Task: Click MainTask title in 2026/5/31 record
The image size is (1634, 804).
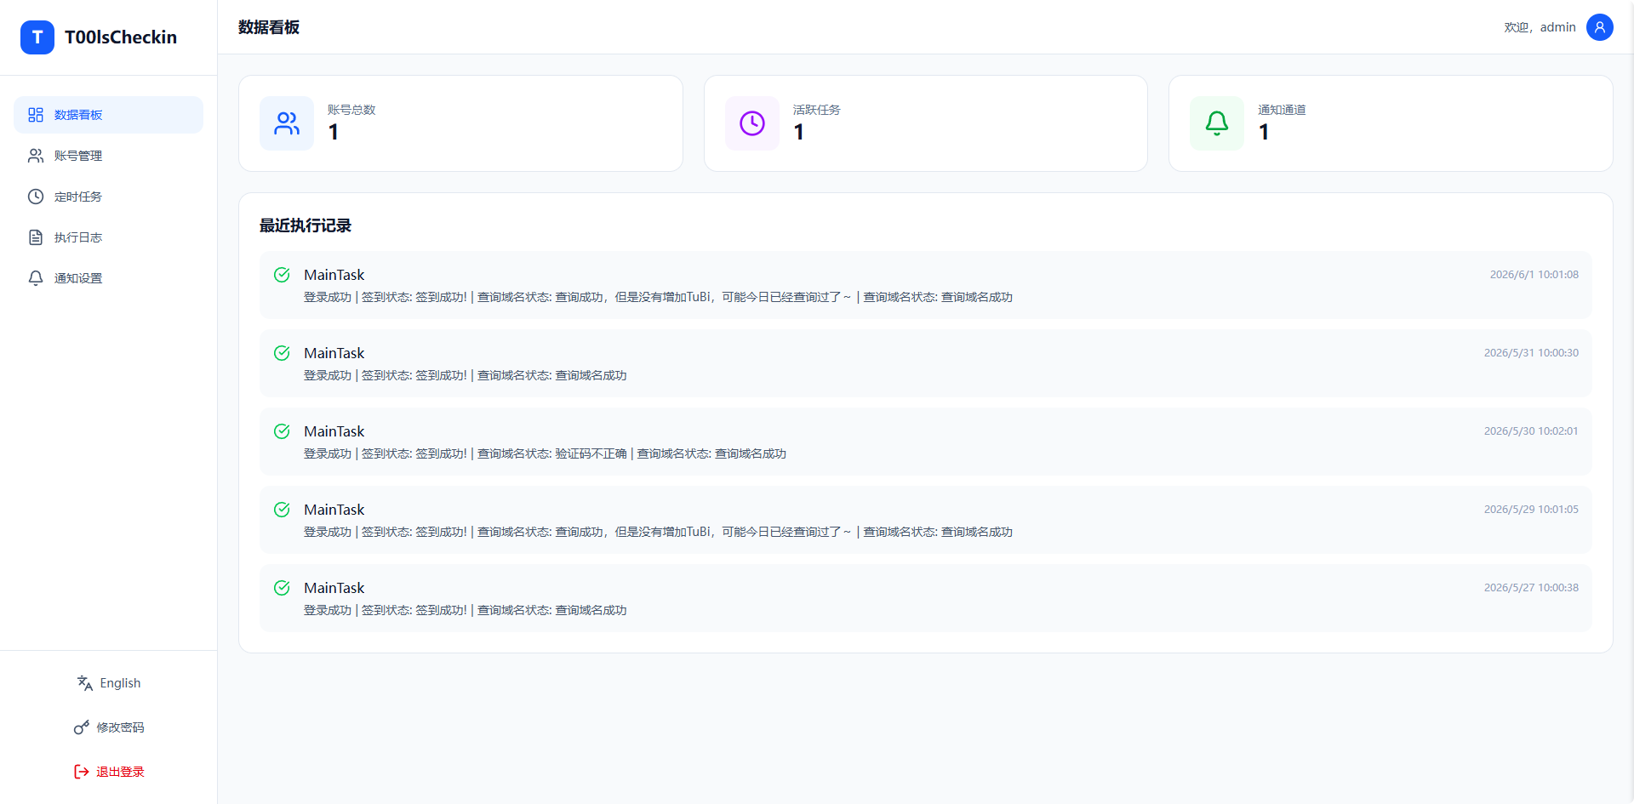Action: (x=334, y=353)
